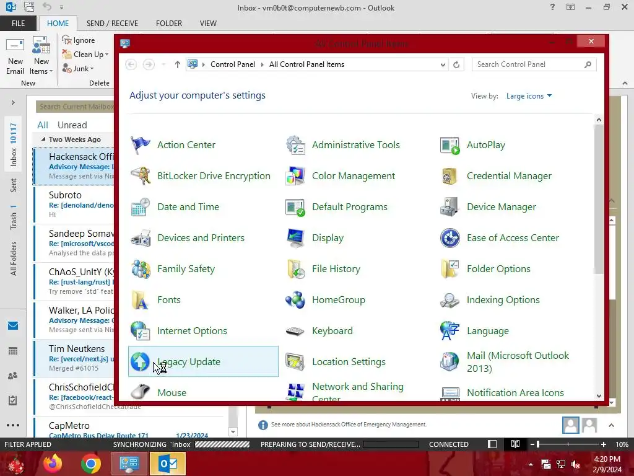Switch to VIEW ribbon tab
The height and width of the screenshot is (476, 634).
pyautogui.click(x=208, y=24)
